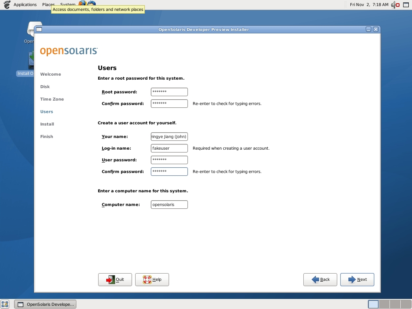Click the Computer name input field
Screen dimensions: 412x309
tap(169, 205)
